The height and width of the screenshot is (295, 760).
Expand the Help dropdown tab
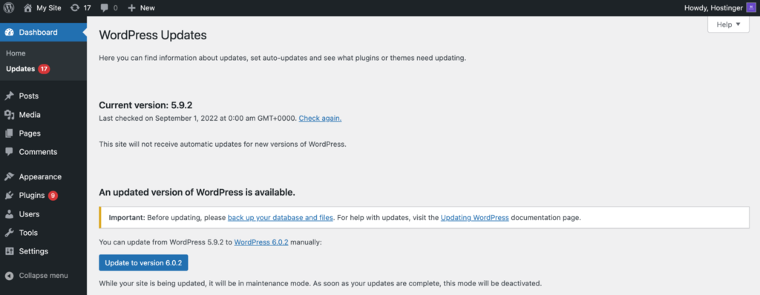pos(729,24)
